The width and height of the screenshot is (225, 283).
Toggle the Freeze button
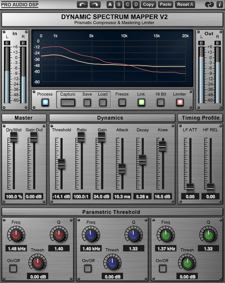[122, 103]
